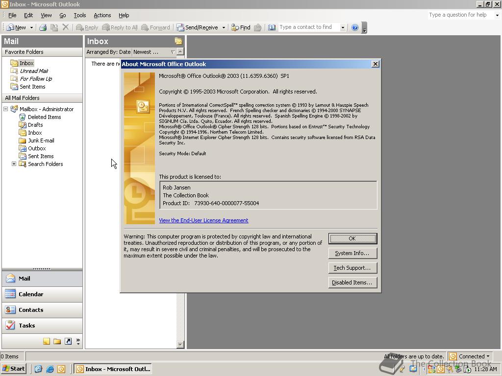Open Send/Receive dropdown arrow
This screenshot has width=502, height=376.
pos(224,27)
